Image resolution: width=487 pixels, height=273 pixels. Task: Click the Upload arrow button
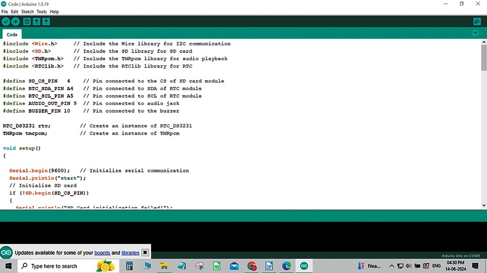pyautogui.click(x=15, y=21)
